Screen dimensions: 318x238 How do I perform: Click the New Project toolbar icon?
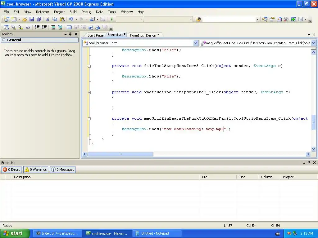7,19
